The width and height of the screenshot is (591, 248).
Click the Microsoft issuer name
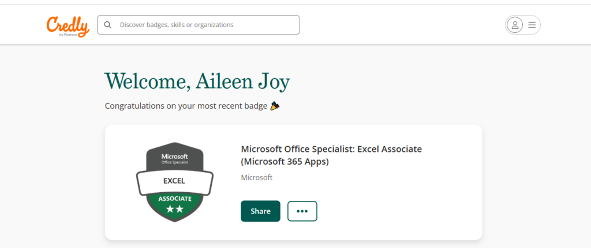(256, 178)
